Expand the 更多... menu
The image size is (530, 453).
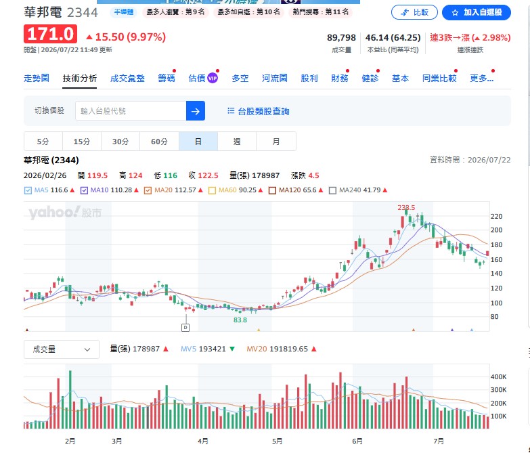[x=482, y=79]
